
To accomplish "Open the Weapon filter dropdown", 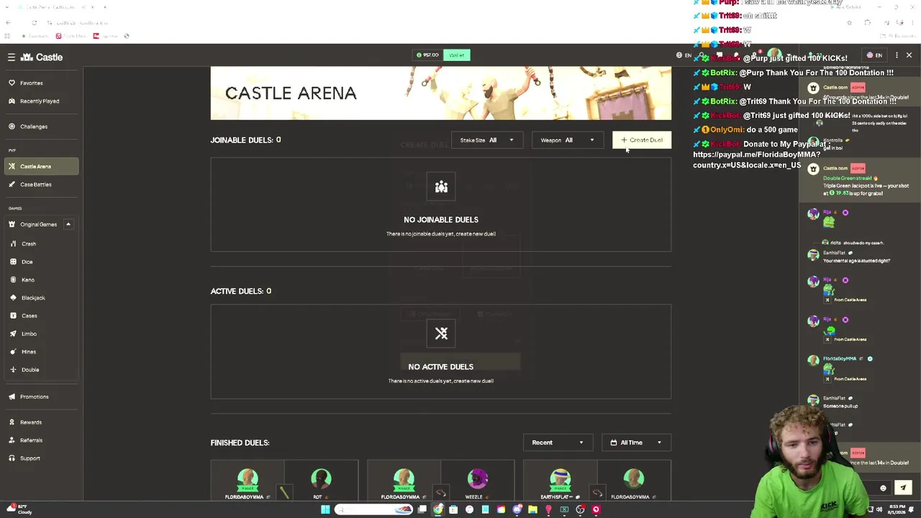I will click(x=568, y=140).
